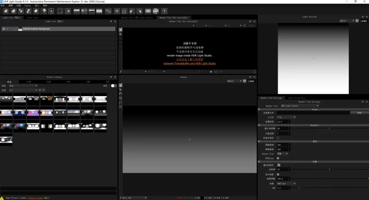Click the film-reel style light toolbar icon
The height and width of the screenshot is (200, 369).
pyautogui.click(x=51, y=11)
